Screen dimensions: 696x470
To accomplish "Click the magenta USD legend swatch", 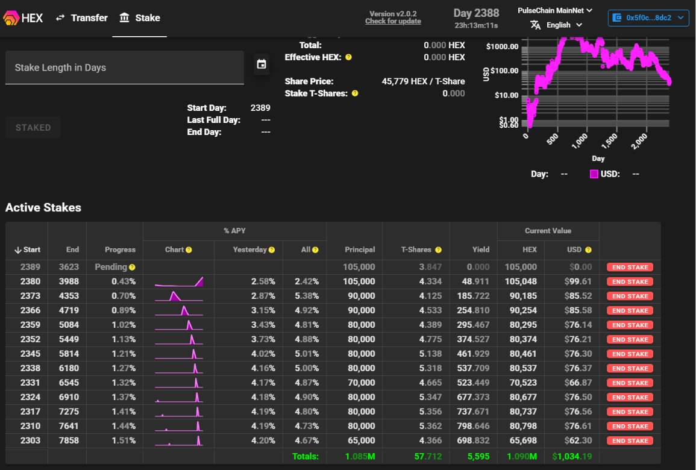I will click(x=594, y=174).
